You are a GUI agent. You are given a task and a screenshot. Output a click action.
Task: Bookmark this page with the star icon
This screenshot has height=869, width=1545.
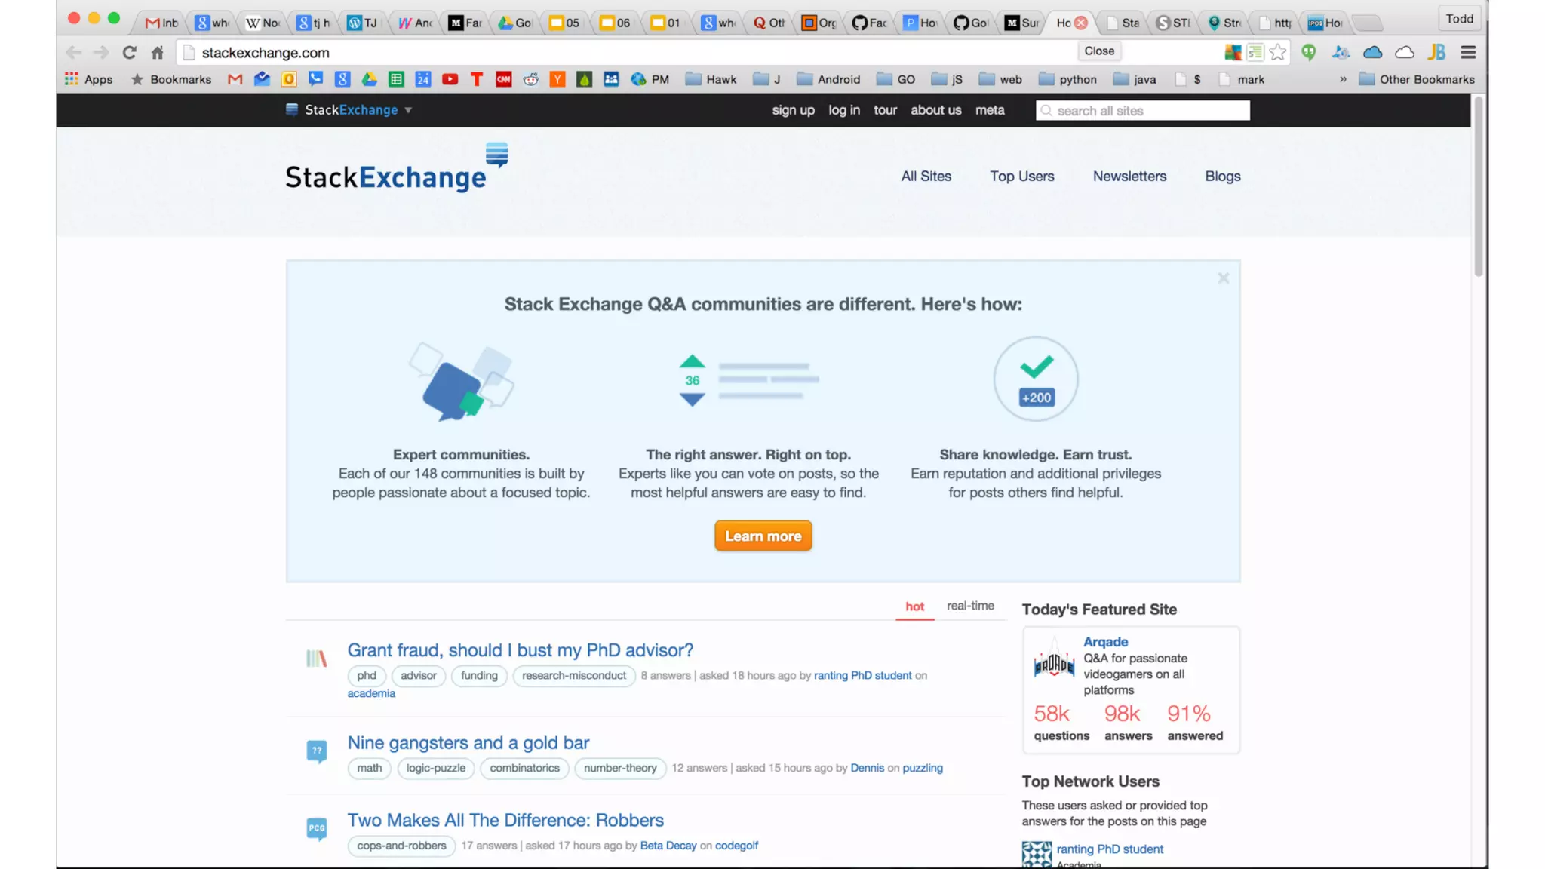[1277, 52]
